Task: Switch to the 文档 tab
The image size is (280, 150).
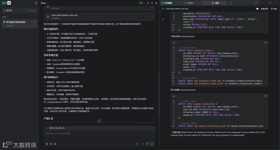Action: point(215,3)
